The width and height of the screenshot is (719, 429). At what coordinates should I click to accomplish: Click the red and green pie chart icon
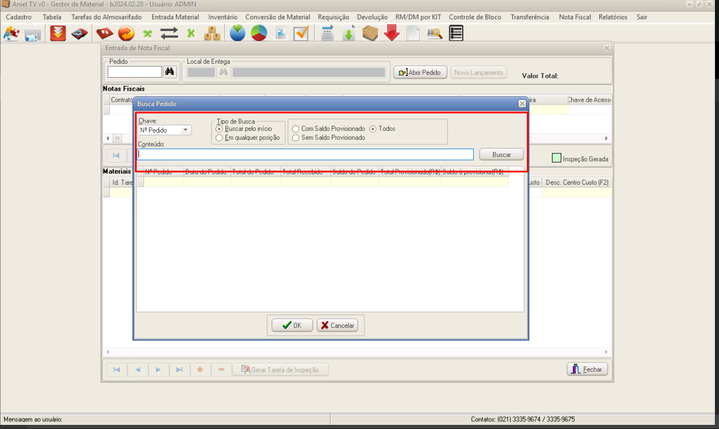pyautogui.click(x=259, y=34)
